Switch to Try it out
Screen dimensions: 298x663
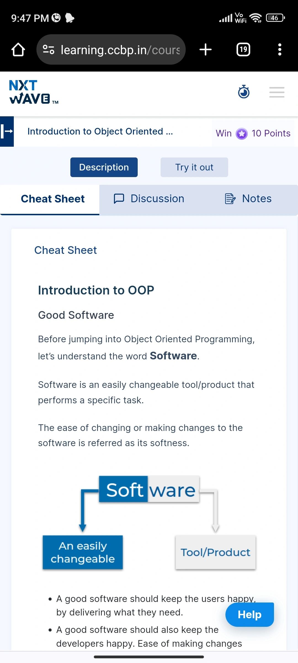[194, 167]
